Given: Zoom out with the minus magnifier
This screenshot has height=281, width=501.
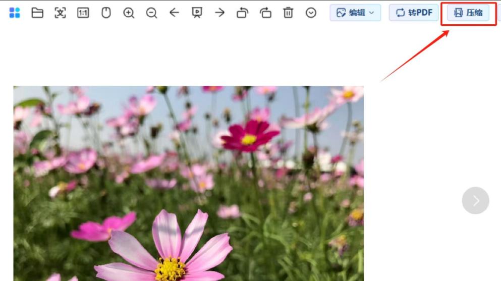Looking at the screenshot, I should (x=151, y=13).
